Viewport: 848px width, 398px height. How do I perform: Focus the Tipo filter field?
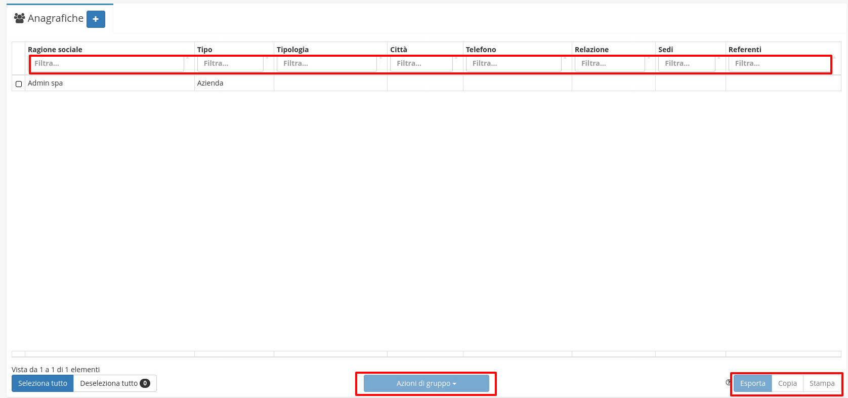(x=231, y=64)
